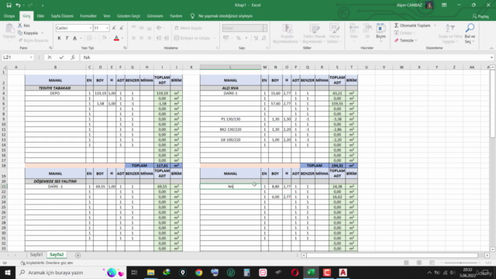Image resolution: width=496 pixels, height=279 pixels.
Task: Click the GK 100/220 cell
Action: point(230,139)
